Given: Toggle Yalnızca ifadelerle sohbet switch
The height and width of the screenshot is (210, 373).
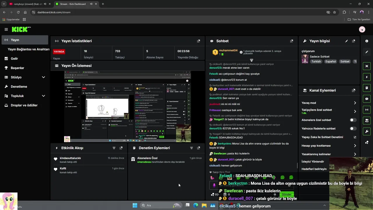Looking at the screenshot, I should tap(353, 128).
